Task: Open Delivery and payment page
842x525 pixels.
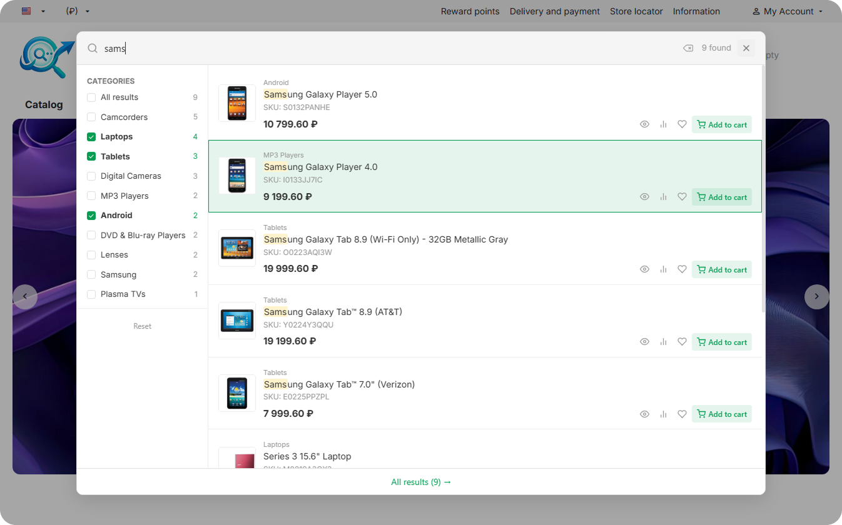Action: tap(554, 11)
